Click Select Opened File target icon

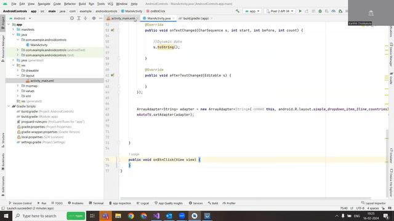click(x=72, y=18)
